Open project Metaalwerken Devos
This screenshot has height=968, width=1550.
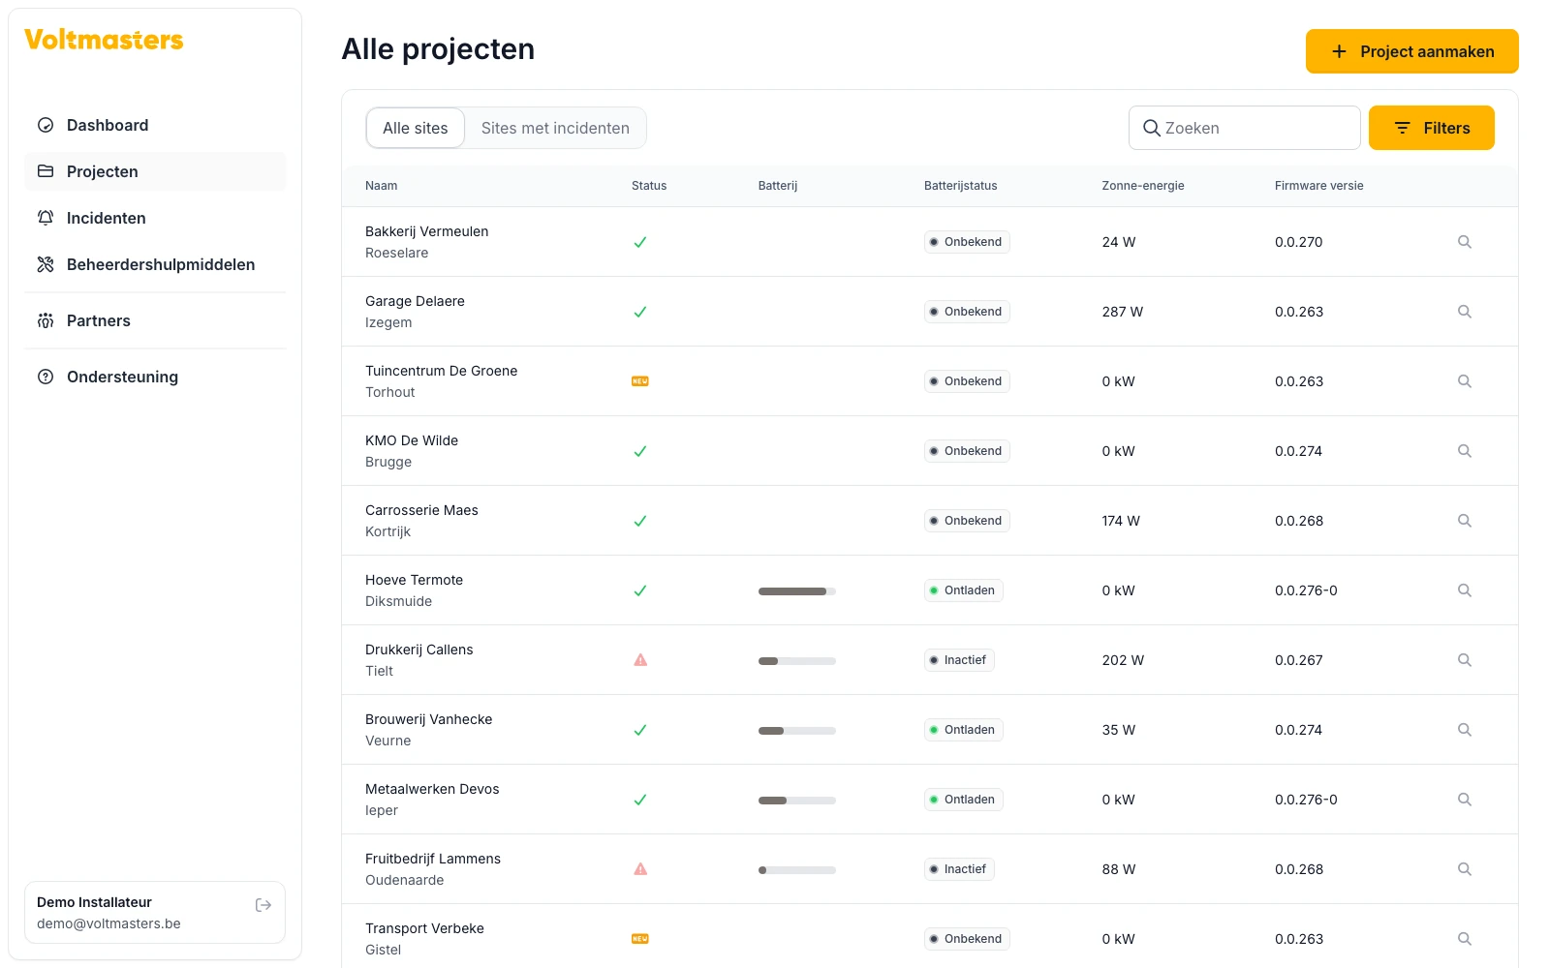click(432, 789)
